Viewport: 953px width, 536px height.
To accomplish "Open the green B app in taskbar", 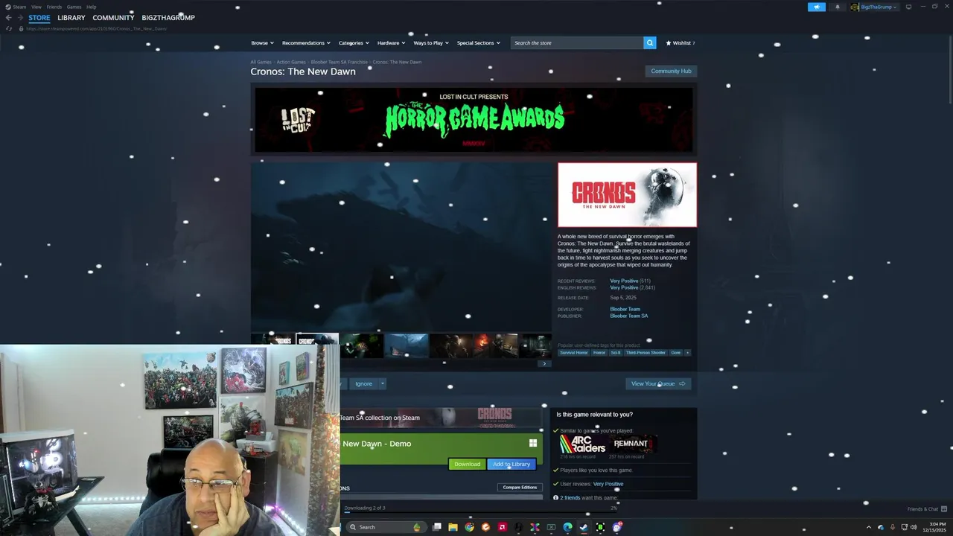I will [600, 527].
